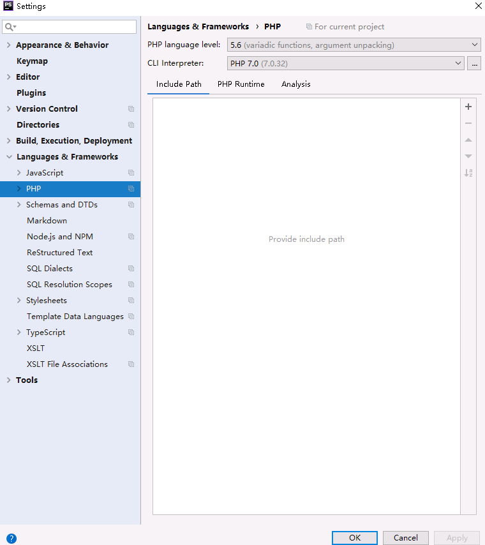
Task: Select Keymap in the settings tree
Action: tap(32, 61)
